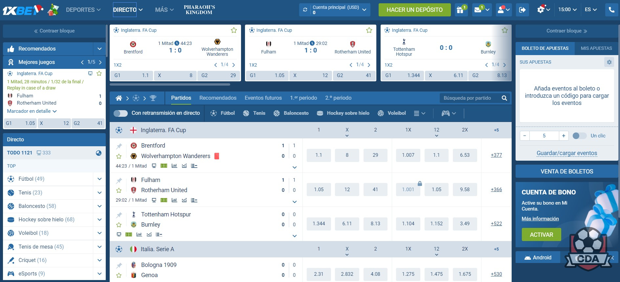Image resolution: width=620 pixels, height=282 pixels.
Task: Click the trophy breadcrumb icon
Action: [x=153, y=98]
